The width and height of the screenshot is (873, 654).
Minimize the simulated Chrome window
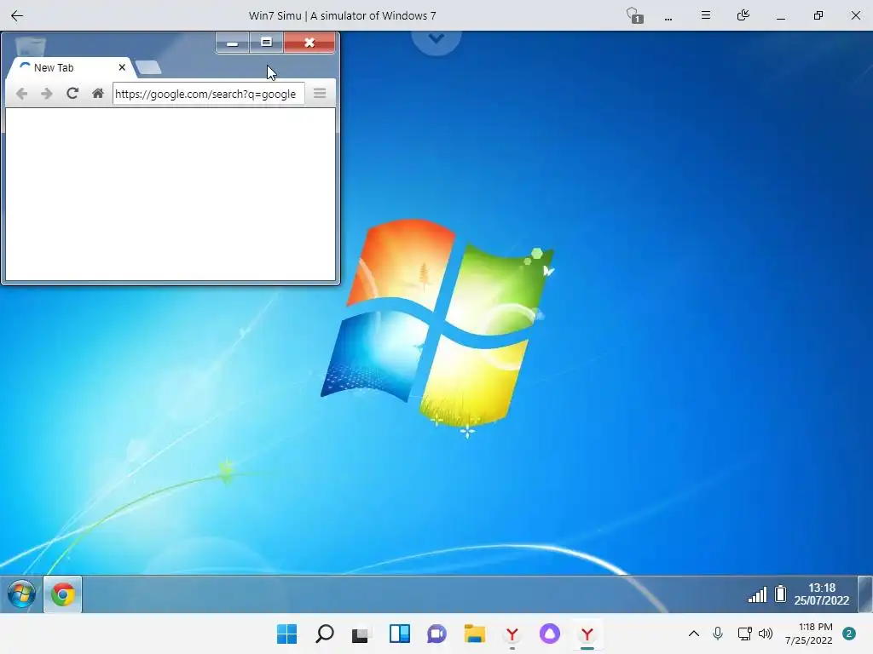coord(232,43)
